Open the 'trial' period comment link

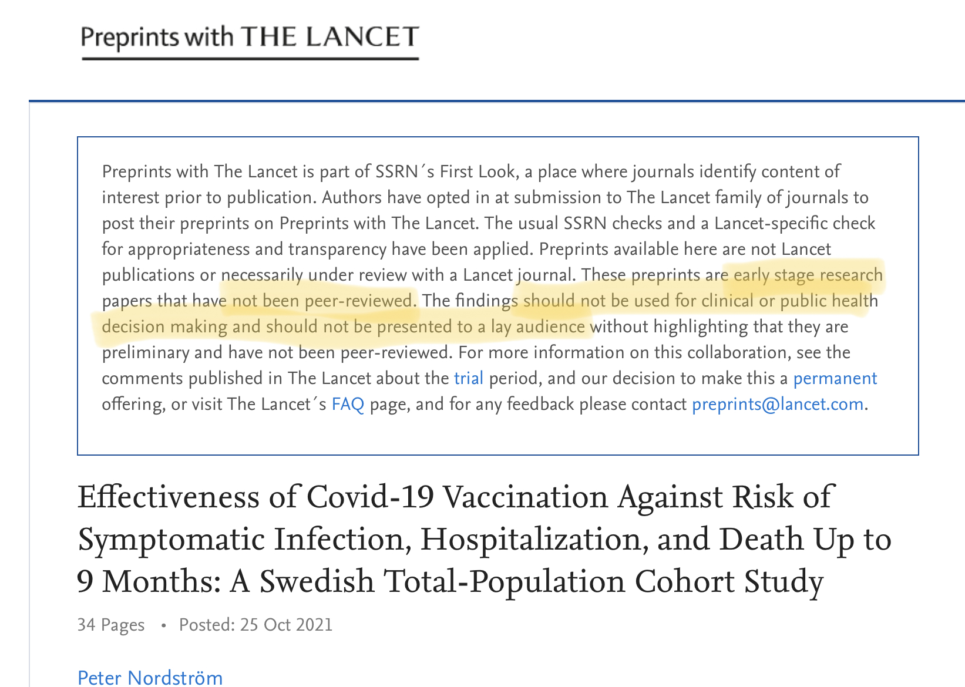pos(468,378)
